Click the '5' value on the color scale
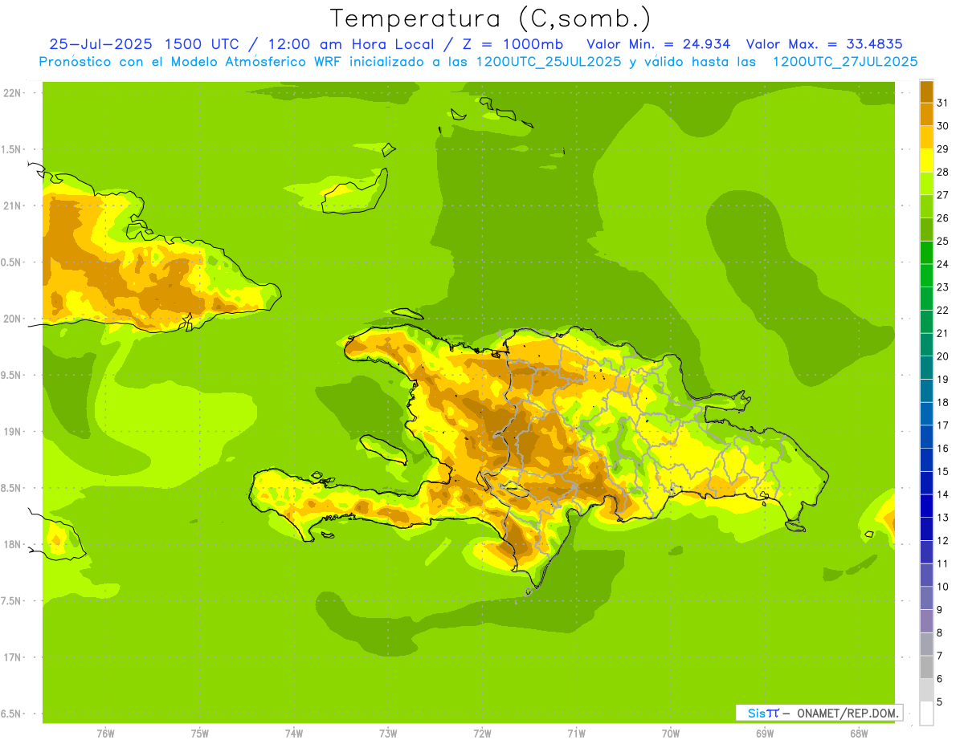Image resolution: width=964 pixels, height=744 pixels. coord(940,701)
